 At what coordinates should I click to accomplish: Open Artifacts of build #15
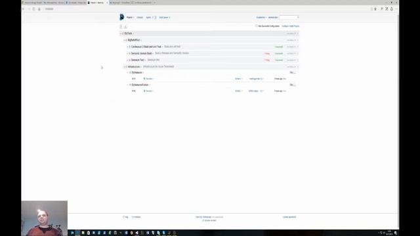coord(238,79)
